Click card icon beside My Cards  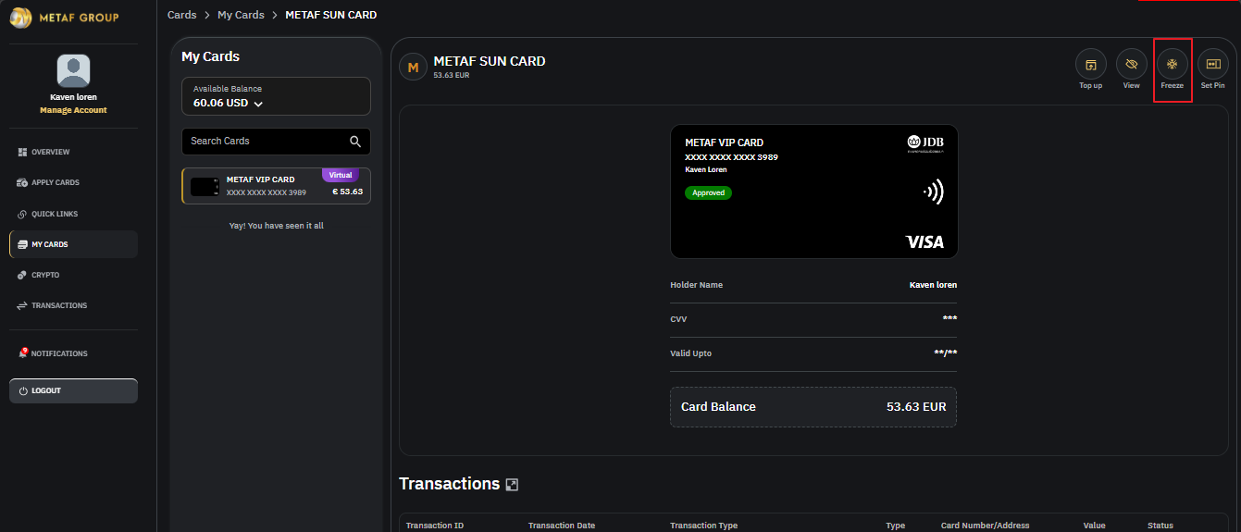tap(22, 244)
